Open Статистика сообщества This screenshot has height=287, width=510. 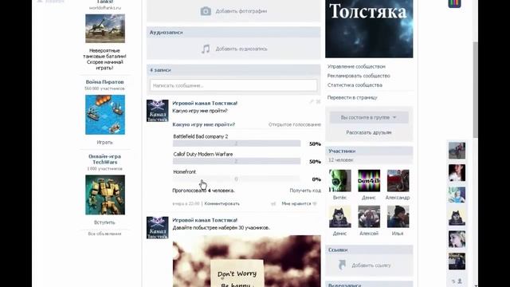[x=355, y=85]
